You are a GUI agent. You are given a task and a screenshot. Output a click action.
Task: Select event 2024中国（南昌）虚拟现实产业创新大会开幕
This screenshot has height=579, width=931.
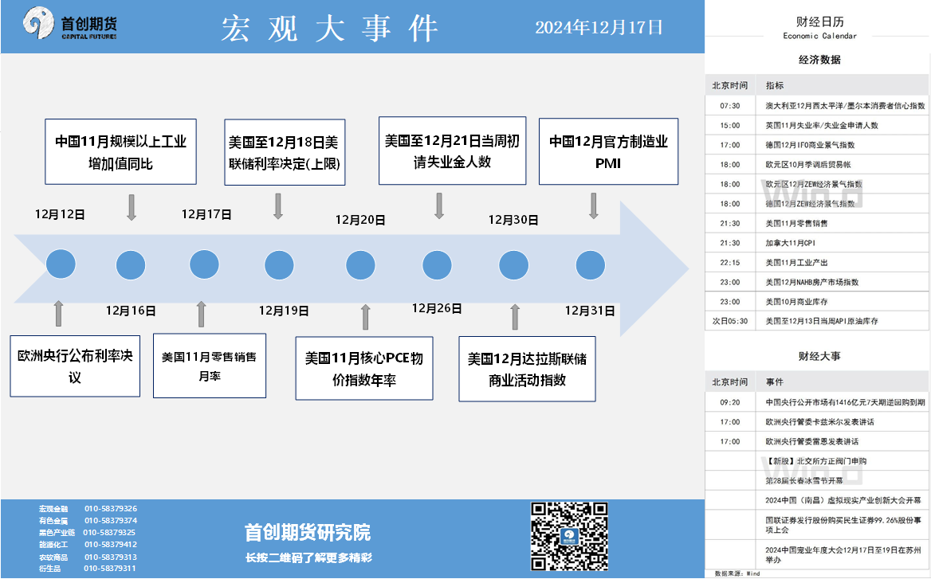[x=817, y=500]
